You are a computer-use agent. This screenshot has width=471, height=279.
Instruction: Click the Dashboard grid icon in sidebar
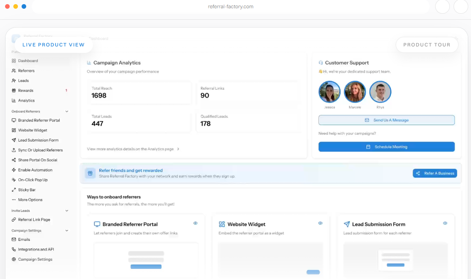pyautogui.click(x=14, y=61)
